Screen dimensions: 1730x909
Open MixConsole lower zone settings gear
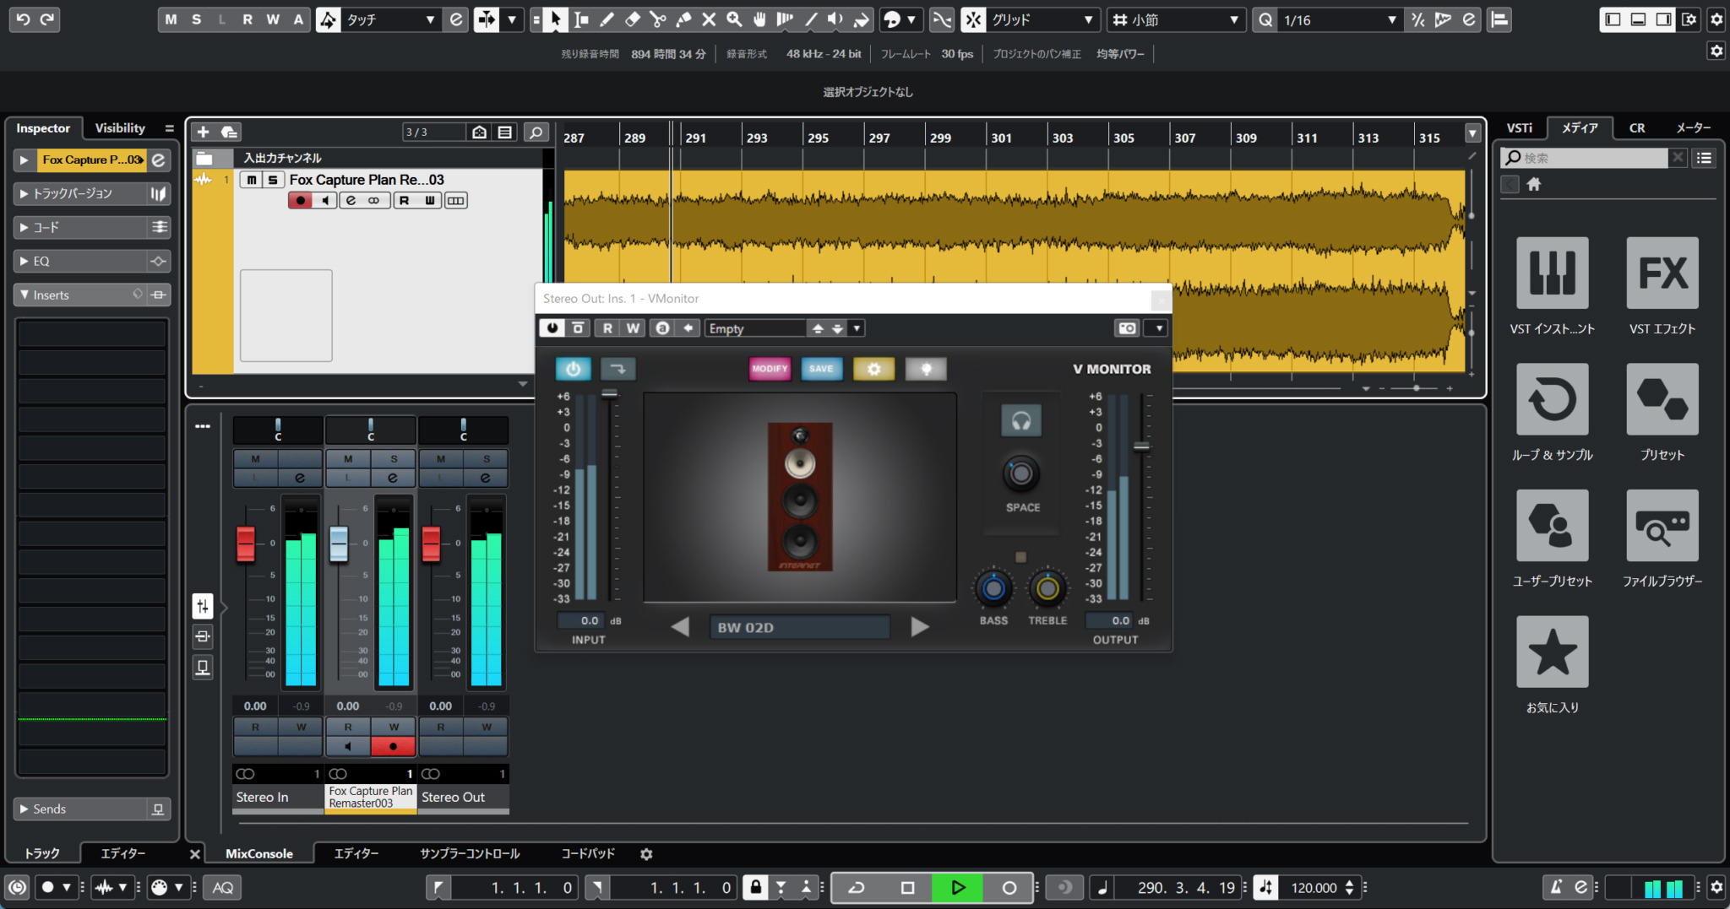pyautogui.click(x=646, y=854)
